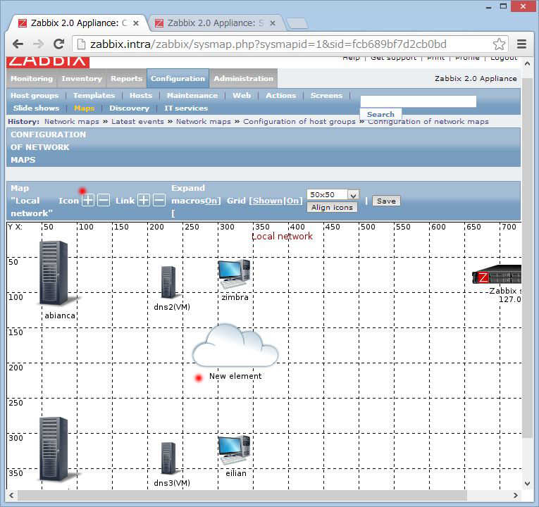Open Latest events history link
The width and height of the screenshot is (539, 507).
[137, 122]
